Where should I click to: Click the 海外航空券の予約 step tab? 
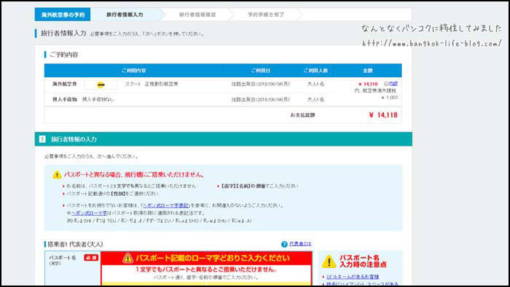point(63,15)
